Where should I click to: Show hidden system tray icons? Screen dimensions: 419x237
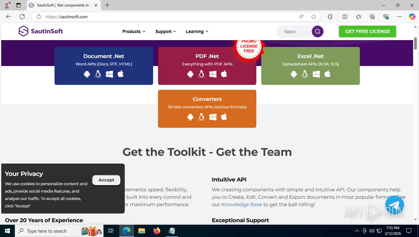point(357,231)
